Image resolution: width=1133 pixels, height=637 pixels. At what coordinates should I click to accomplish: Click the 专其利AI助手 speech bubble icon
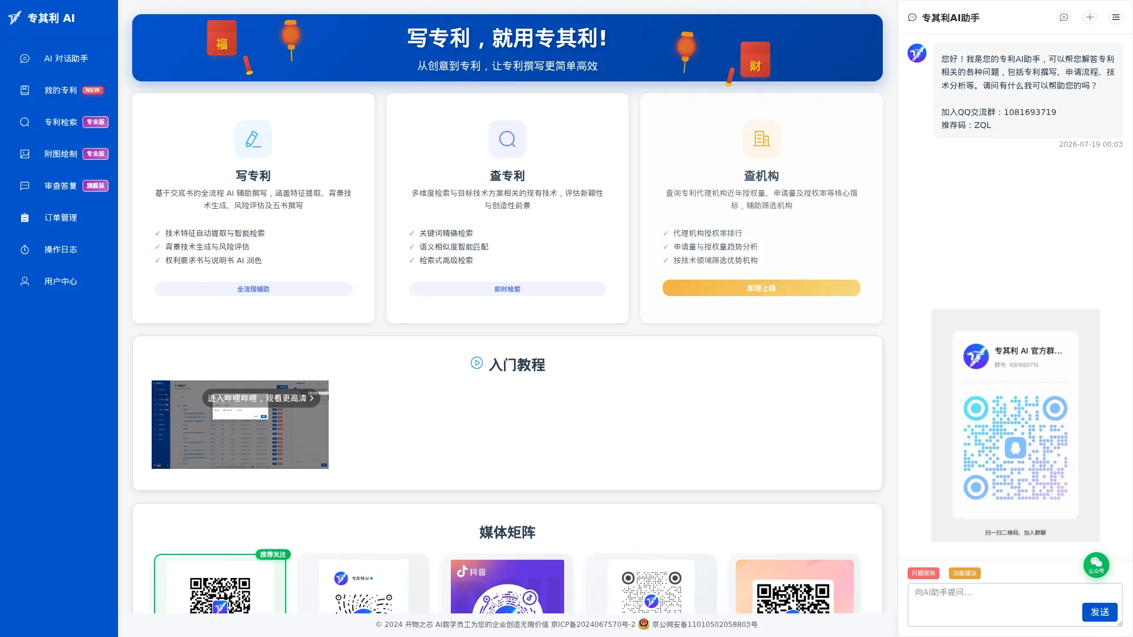click(x=912, y=18)
